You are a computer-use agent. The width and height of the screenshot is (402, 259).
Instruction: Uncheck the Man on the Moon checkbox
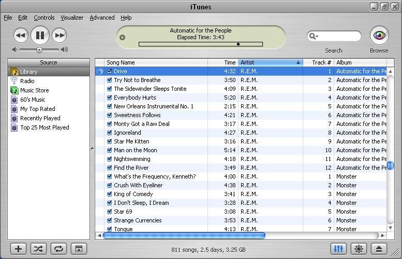click(110, 150)
